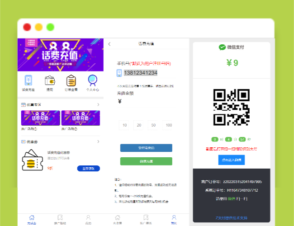Click 9折 discount label
Viewport: 294px width, 226px height.
[50, 168]
